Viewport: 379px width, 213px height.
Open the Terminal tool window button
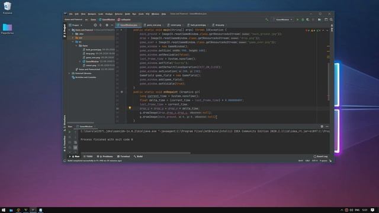123,156
